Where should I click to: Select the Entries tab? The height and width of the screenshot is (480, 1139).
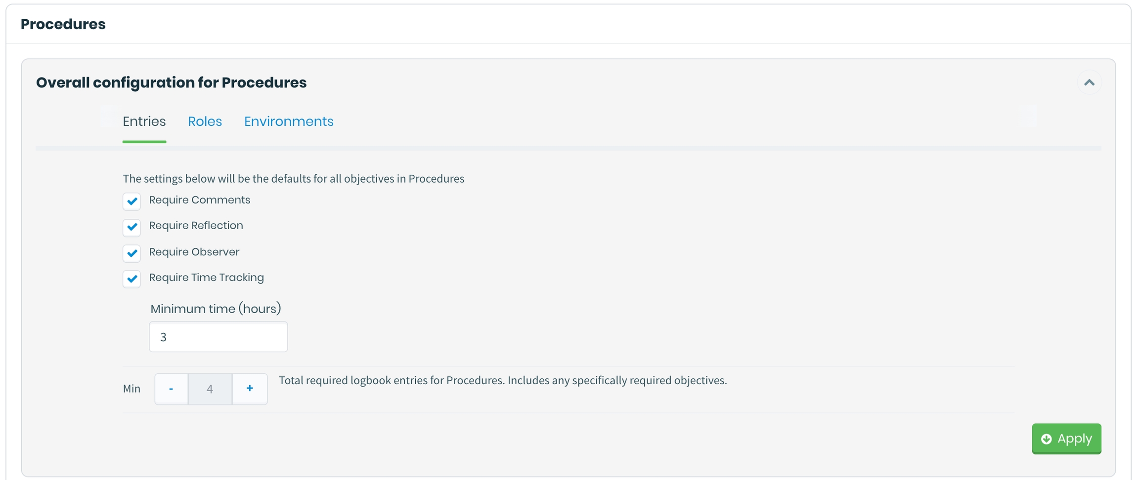pos(144,121)
